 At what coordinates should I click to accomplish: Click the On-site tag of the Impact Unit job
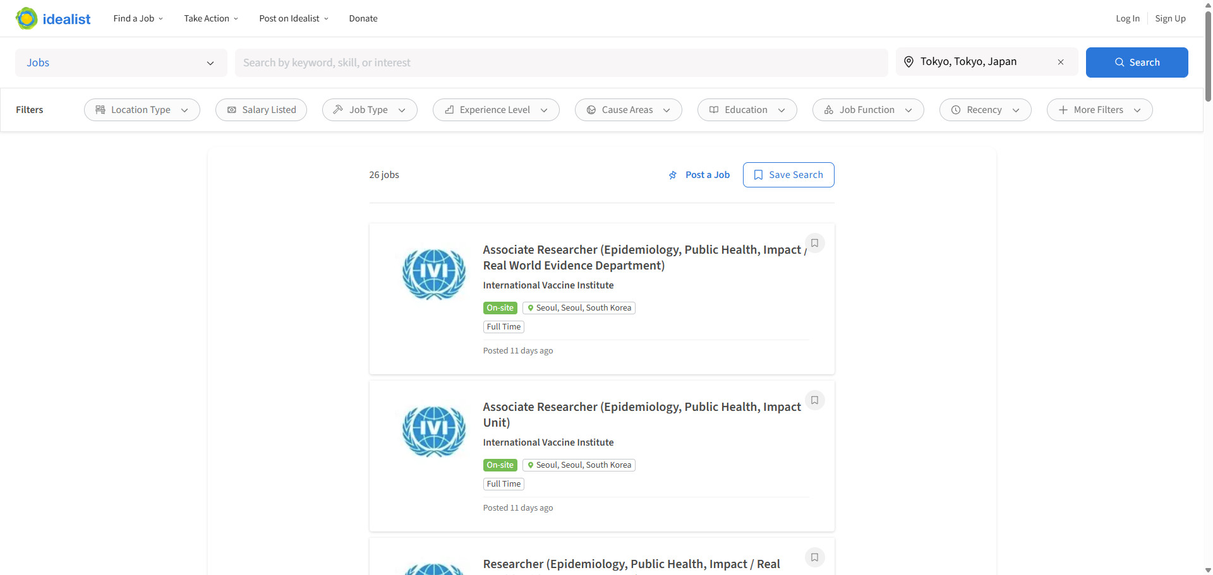point(500,465)
